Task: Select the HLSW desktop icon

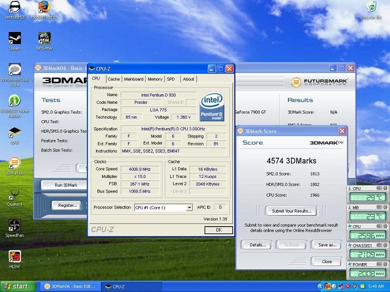Action: [15, 260]
